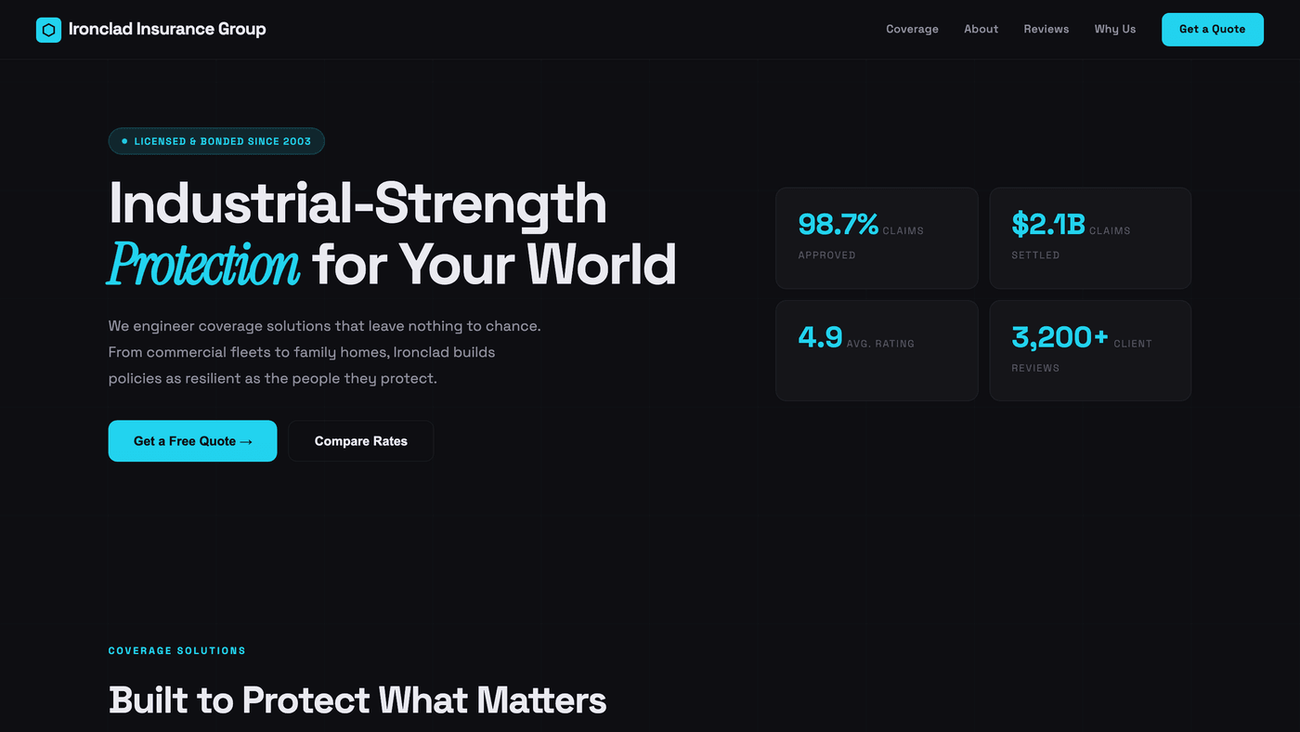Viewport: 1300px width, 732px height.
Task: Click the Get a Free Quote button
Action: [x=192, y=441]
